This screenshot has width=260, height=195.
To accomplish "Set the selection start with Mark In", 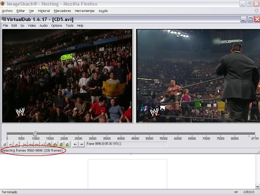I will pos(75,144).
